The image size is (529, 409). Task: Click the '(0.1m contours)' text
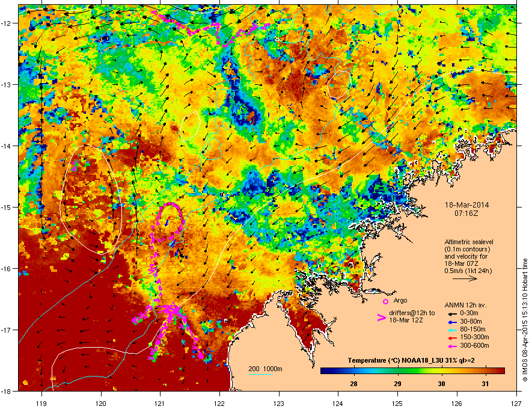point(467,249)
